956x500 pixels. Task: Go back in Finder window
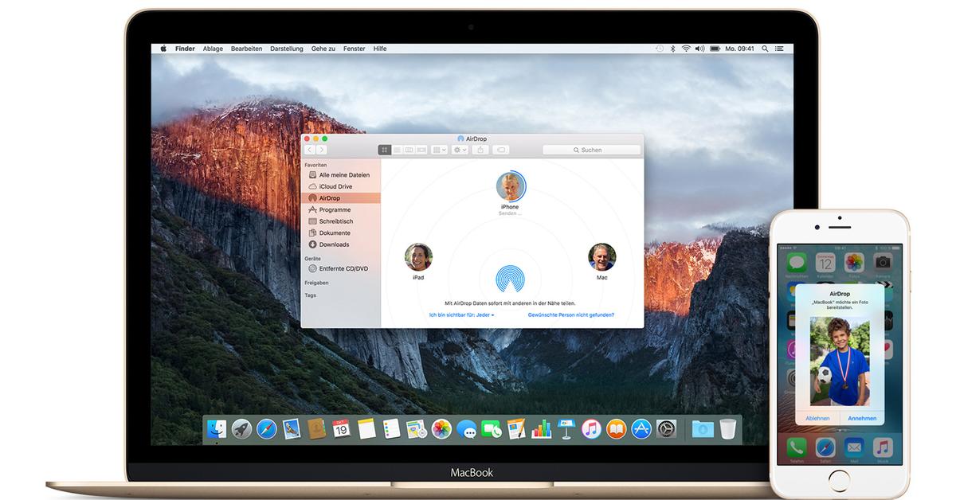(x=311, y=150)
